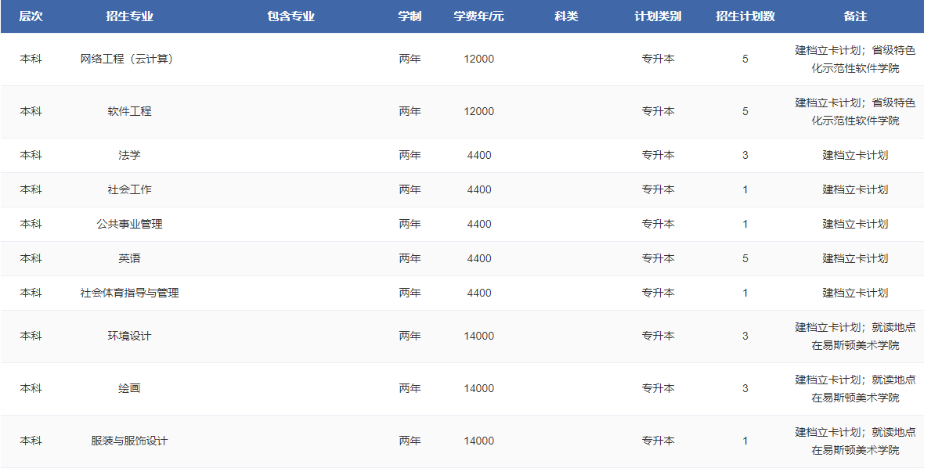Select the 学费年/元 column header
The height and width of the screenshot is (468, 931).
[x=478, y=16]
